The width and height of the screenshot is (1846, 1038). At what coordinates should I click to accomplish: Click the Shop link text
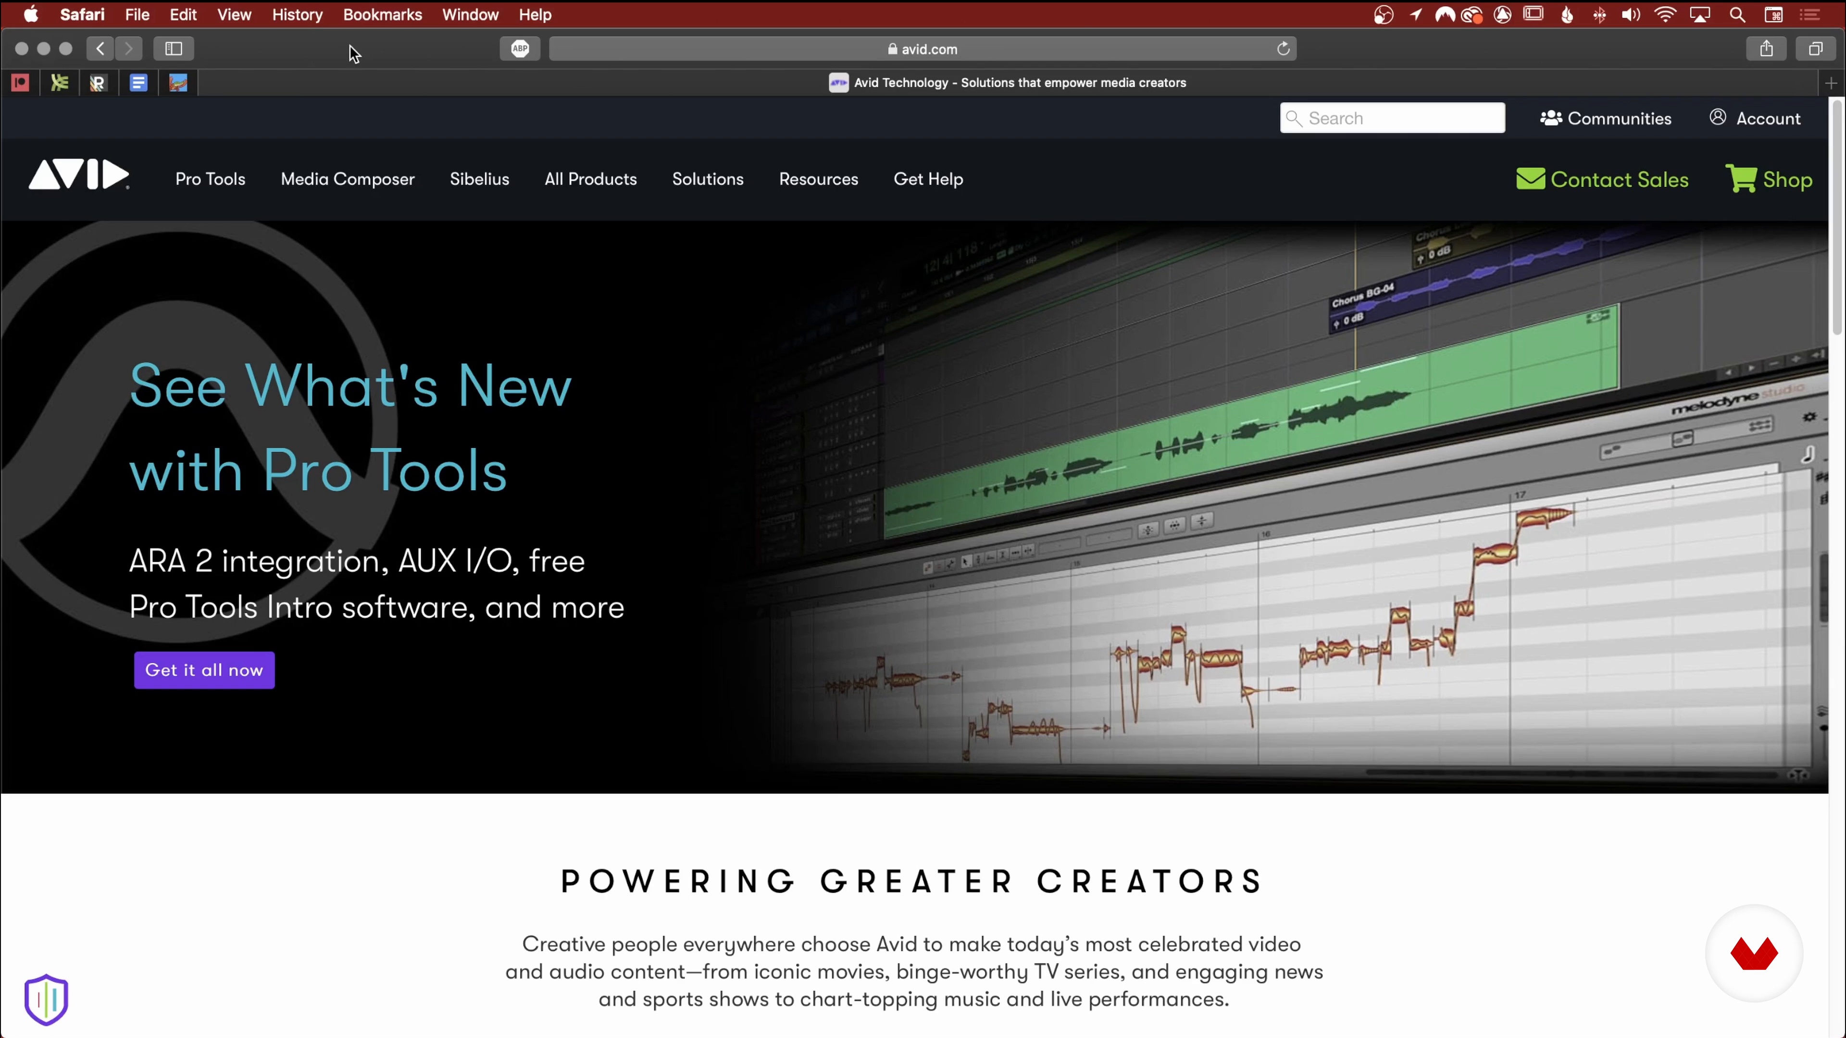pyautogui.click(x=1787, y=180)
